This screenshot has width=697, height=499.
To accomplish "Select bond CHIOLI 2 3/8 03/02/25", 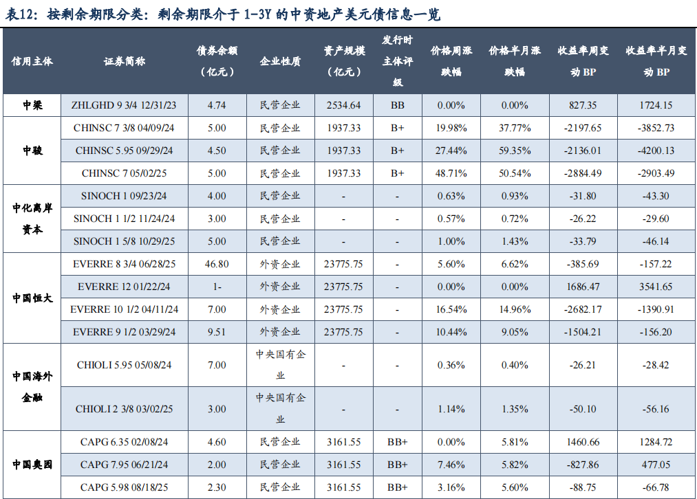I will pyautogui.click(x=124, y=409).
